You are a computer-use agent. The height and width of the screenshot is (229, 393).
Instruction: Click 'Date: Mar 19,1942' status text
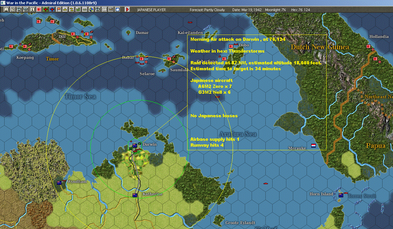click(x=246, y=10)
